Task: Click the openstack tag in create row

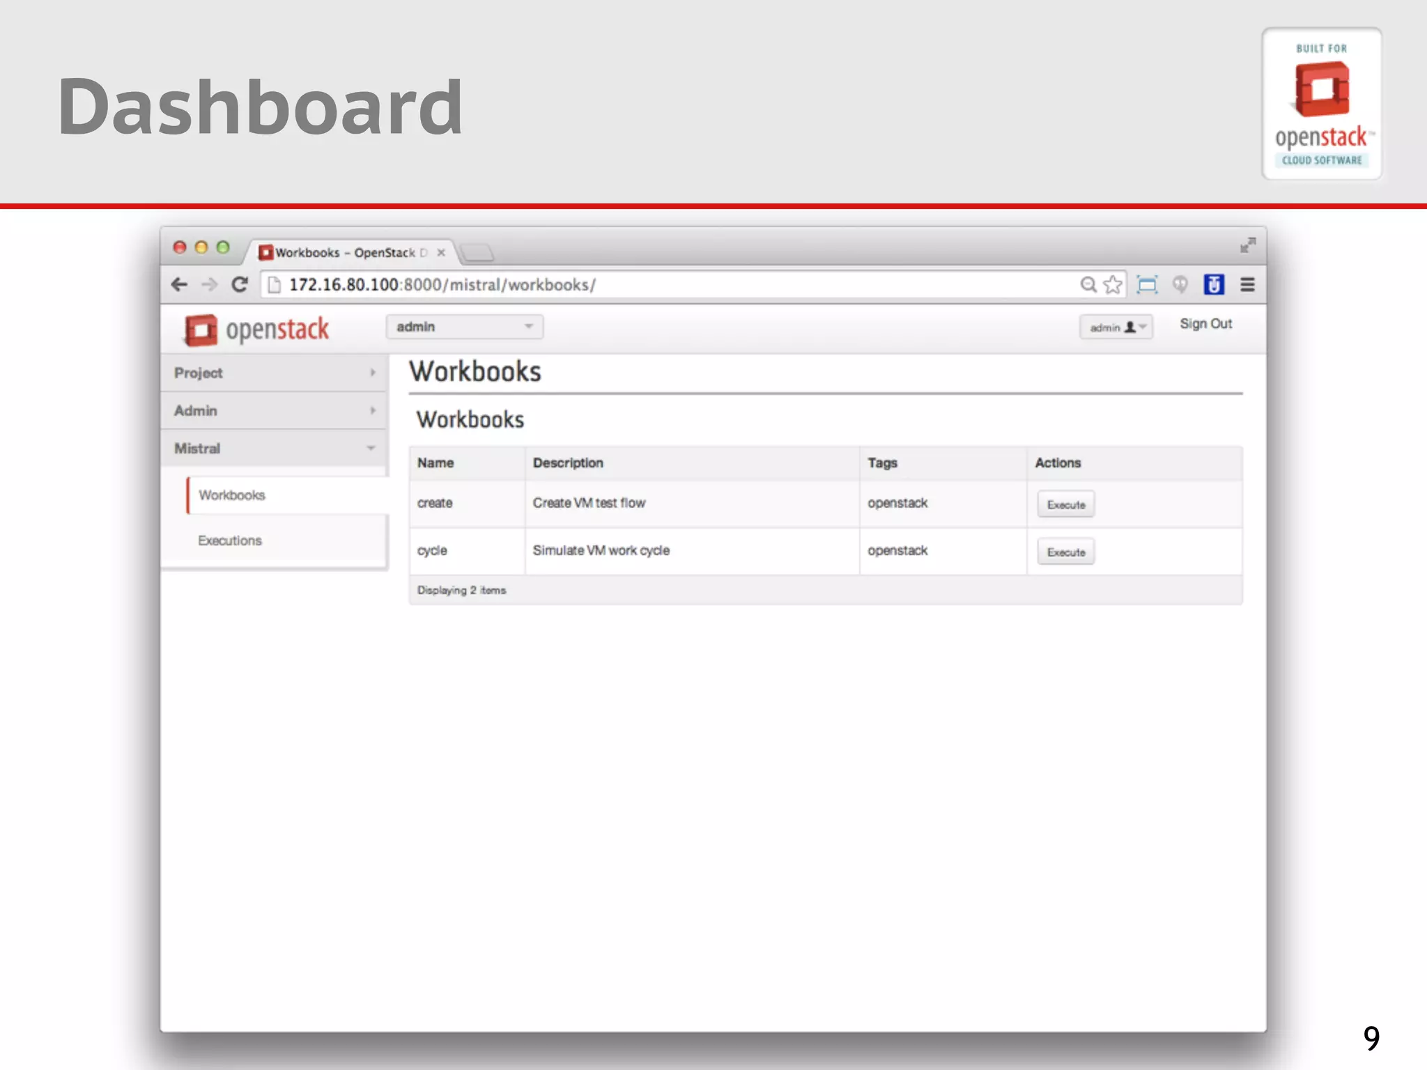Action: [x=897, y=503]
